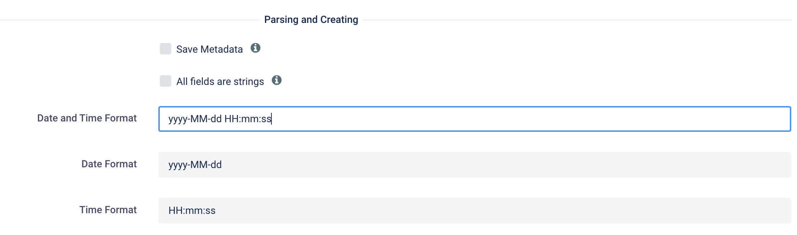Click the HH:mm:ss text in Time Format

click(x=192, y=211)
